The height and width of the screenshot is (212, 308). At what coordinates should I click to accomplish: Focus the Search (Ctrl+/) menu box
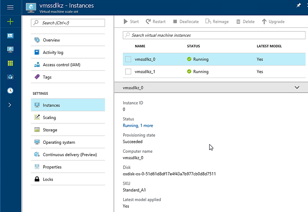click(x=68, y=23)
